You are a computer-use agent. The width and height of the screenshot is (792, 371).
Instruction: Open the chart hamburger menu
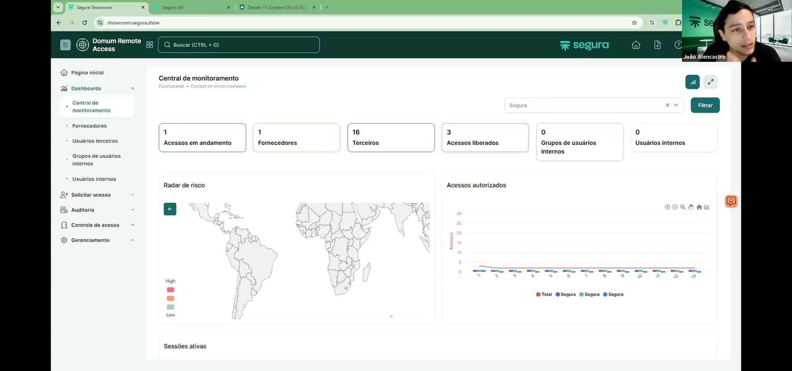point(707,207)
